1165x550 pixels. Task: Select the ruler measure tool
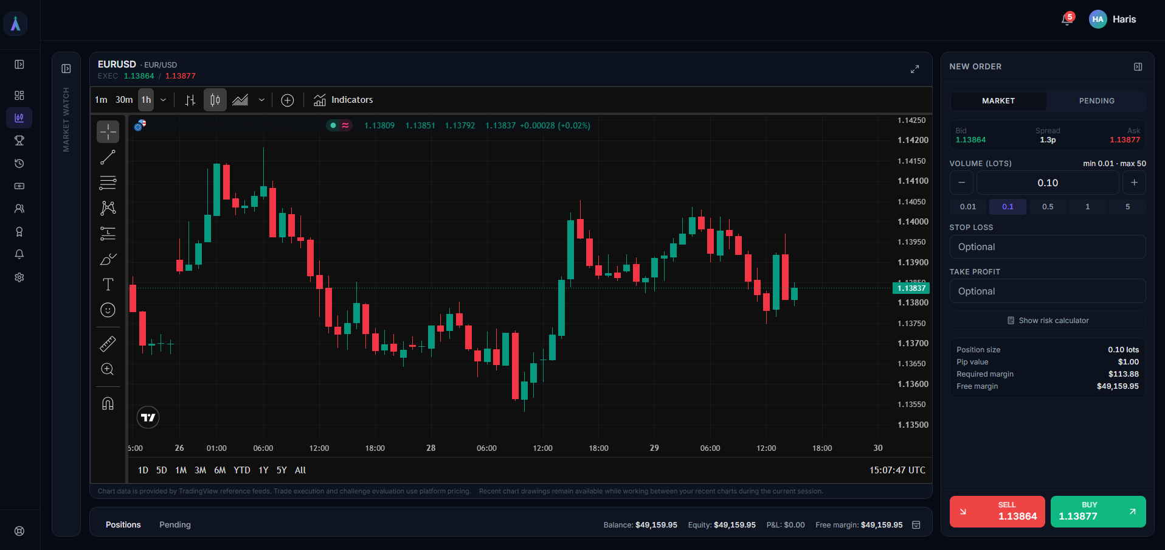(108, 344)
